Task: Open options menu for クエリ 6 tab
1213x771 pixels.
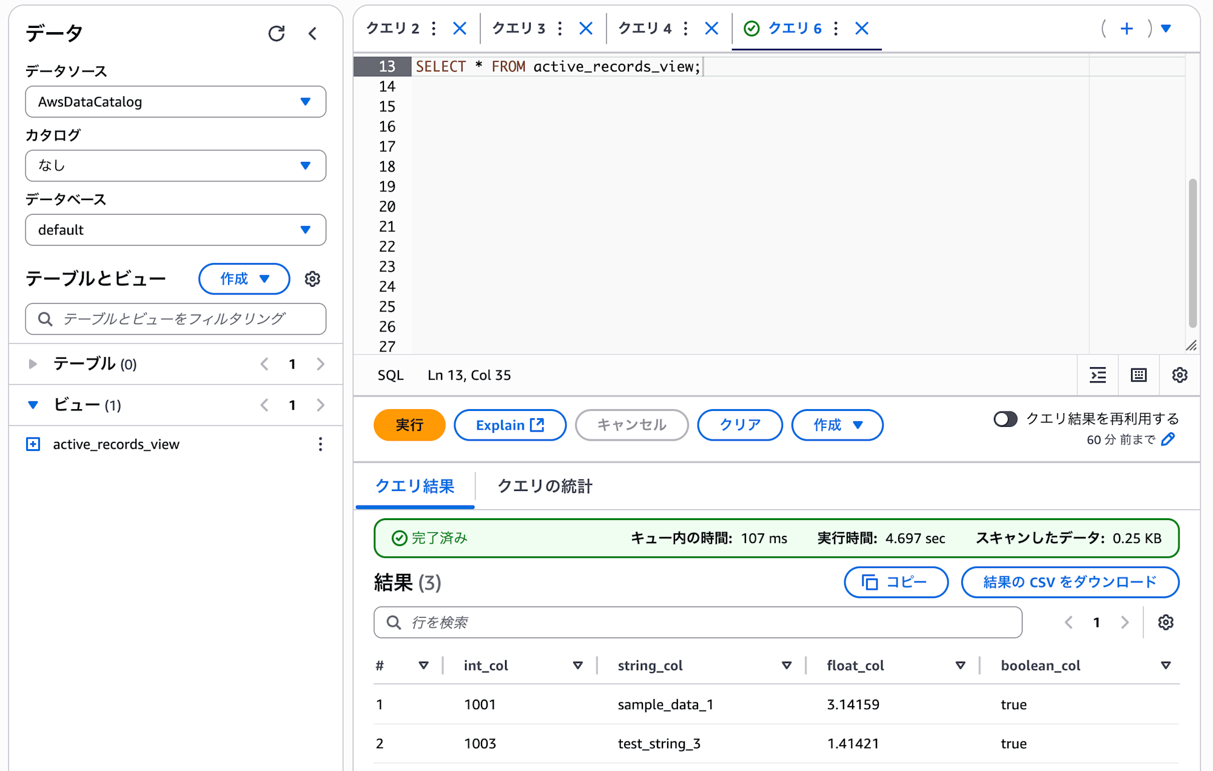Action: [836, 28]
